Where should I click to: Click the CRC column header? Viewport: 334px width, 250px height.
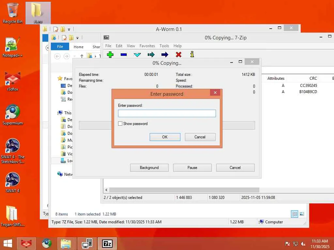(x=313, y=78)
